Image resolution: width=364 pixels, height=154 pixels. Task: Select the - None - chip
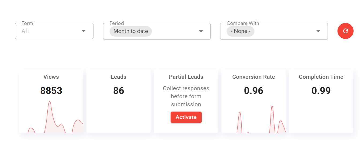pyautogui.click(x=241, y=31)
